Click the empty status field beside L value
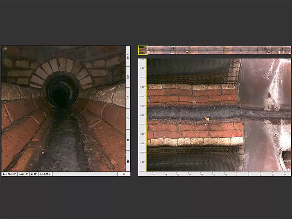 click(x=85, y=174)
